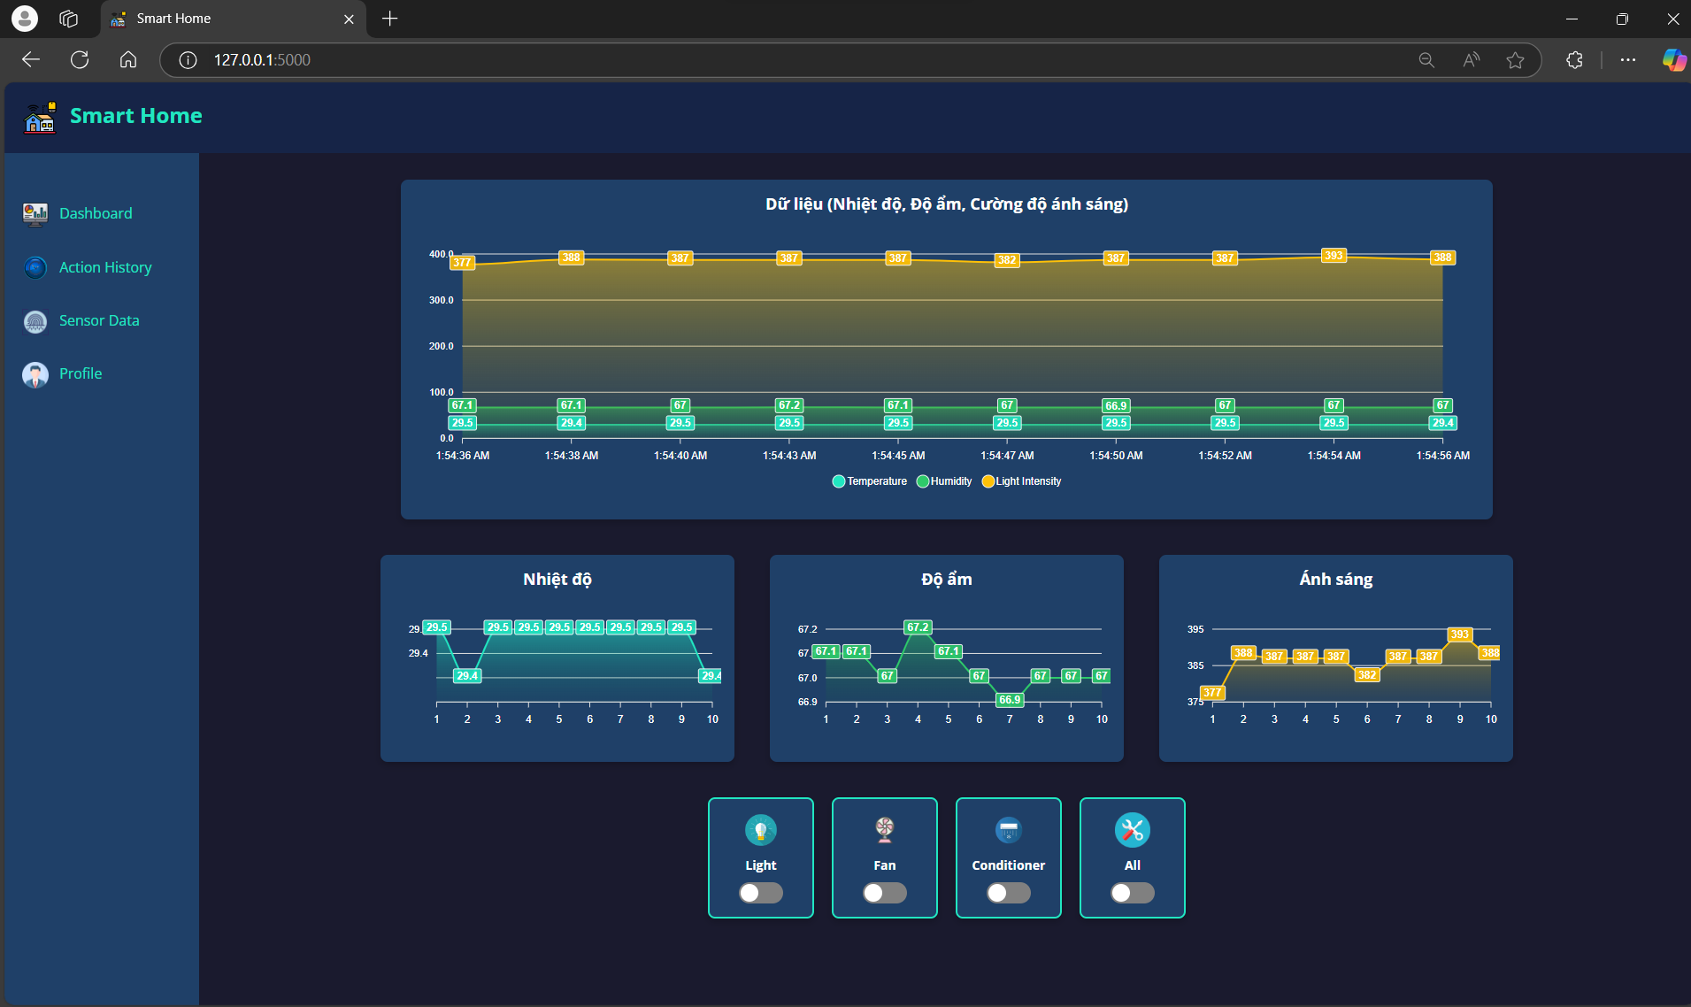Activate the Read aloud icon
Viewport: 1691px width, 1007px height.
point(1471,60)
